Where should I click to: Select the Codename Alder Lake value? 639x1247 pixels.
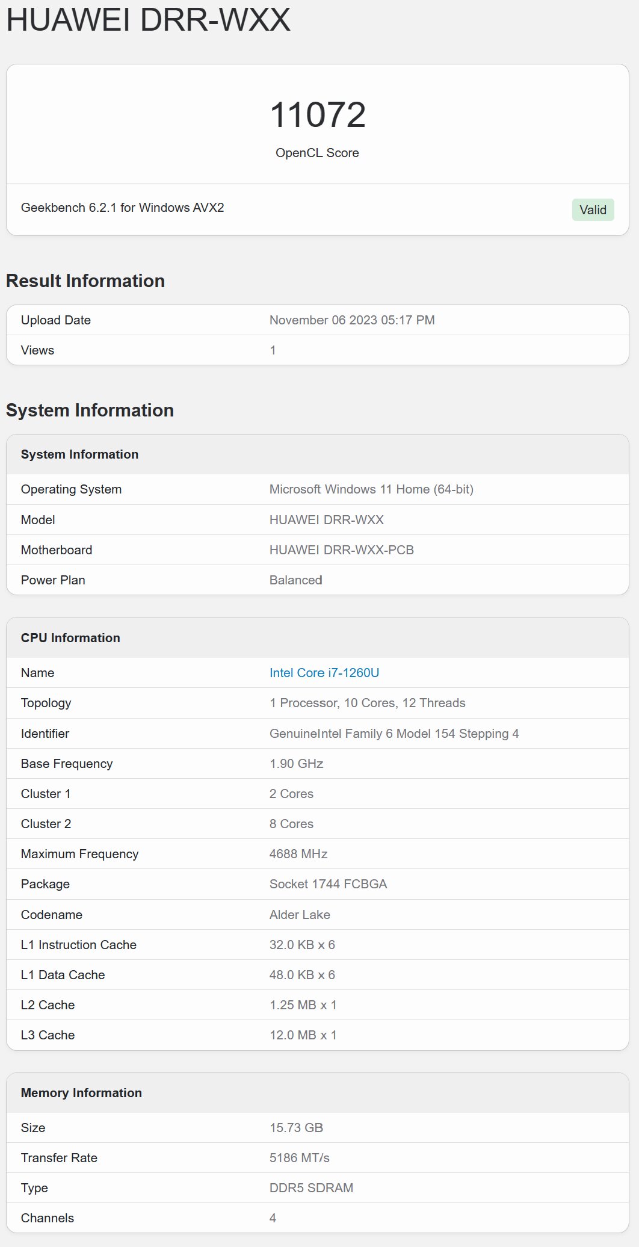coord(300,915)
